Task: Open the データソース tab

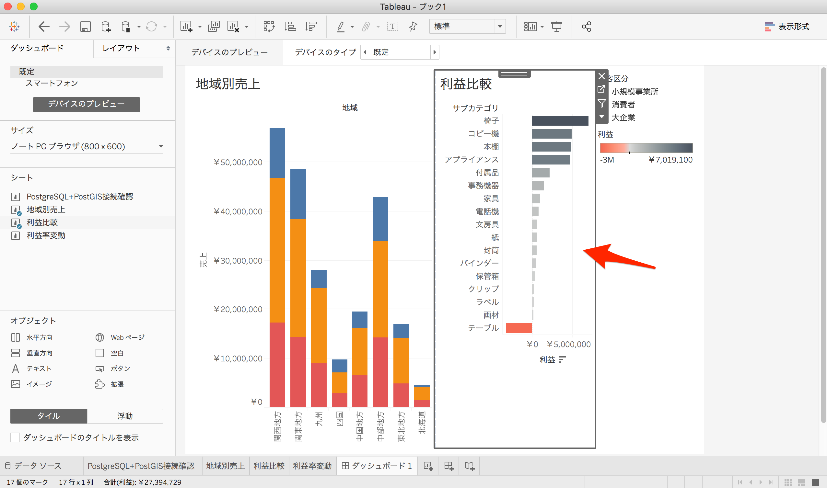Action: tap(37, 466)
